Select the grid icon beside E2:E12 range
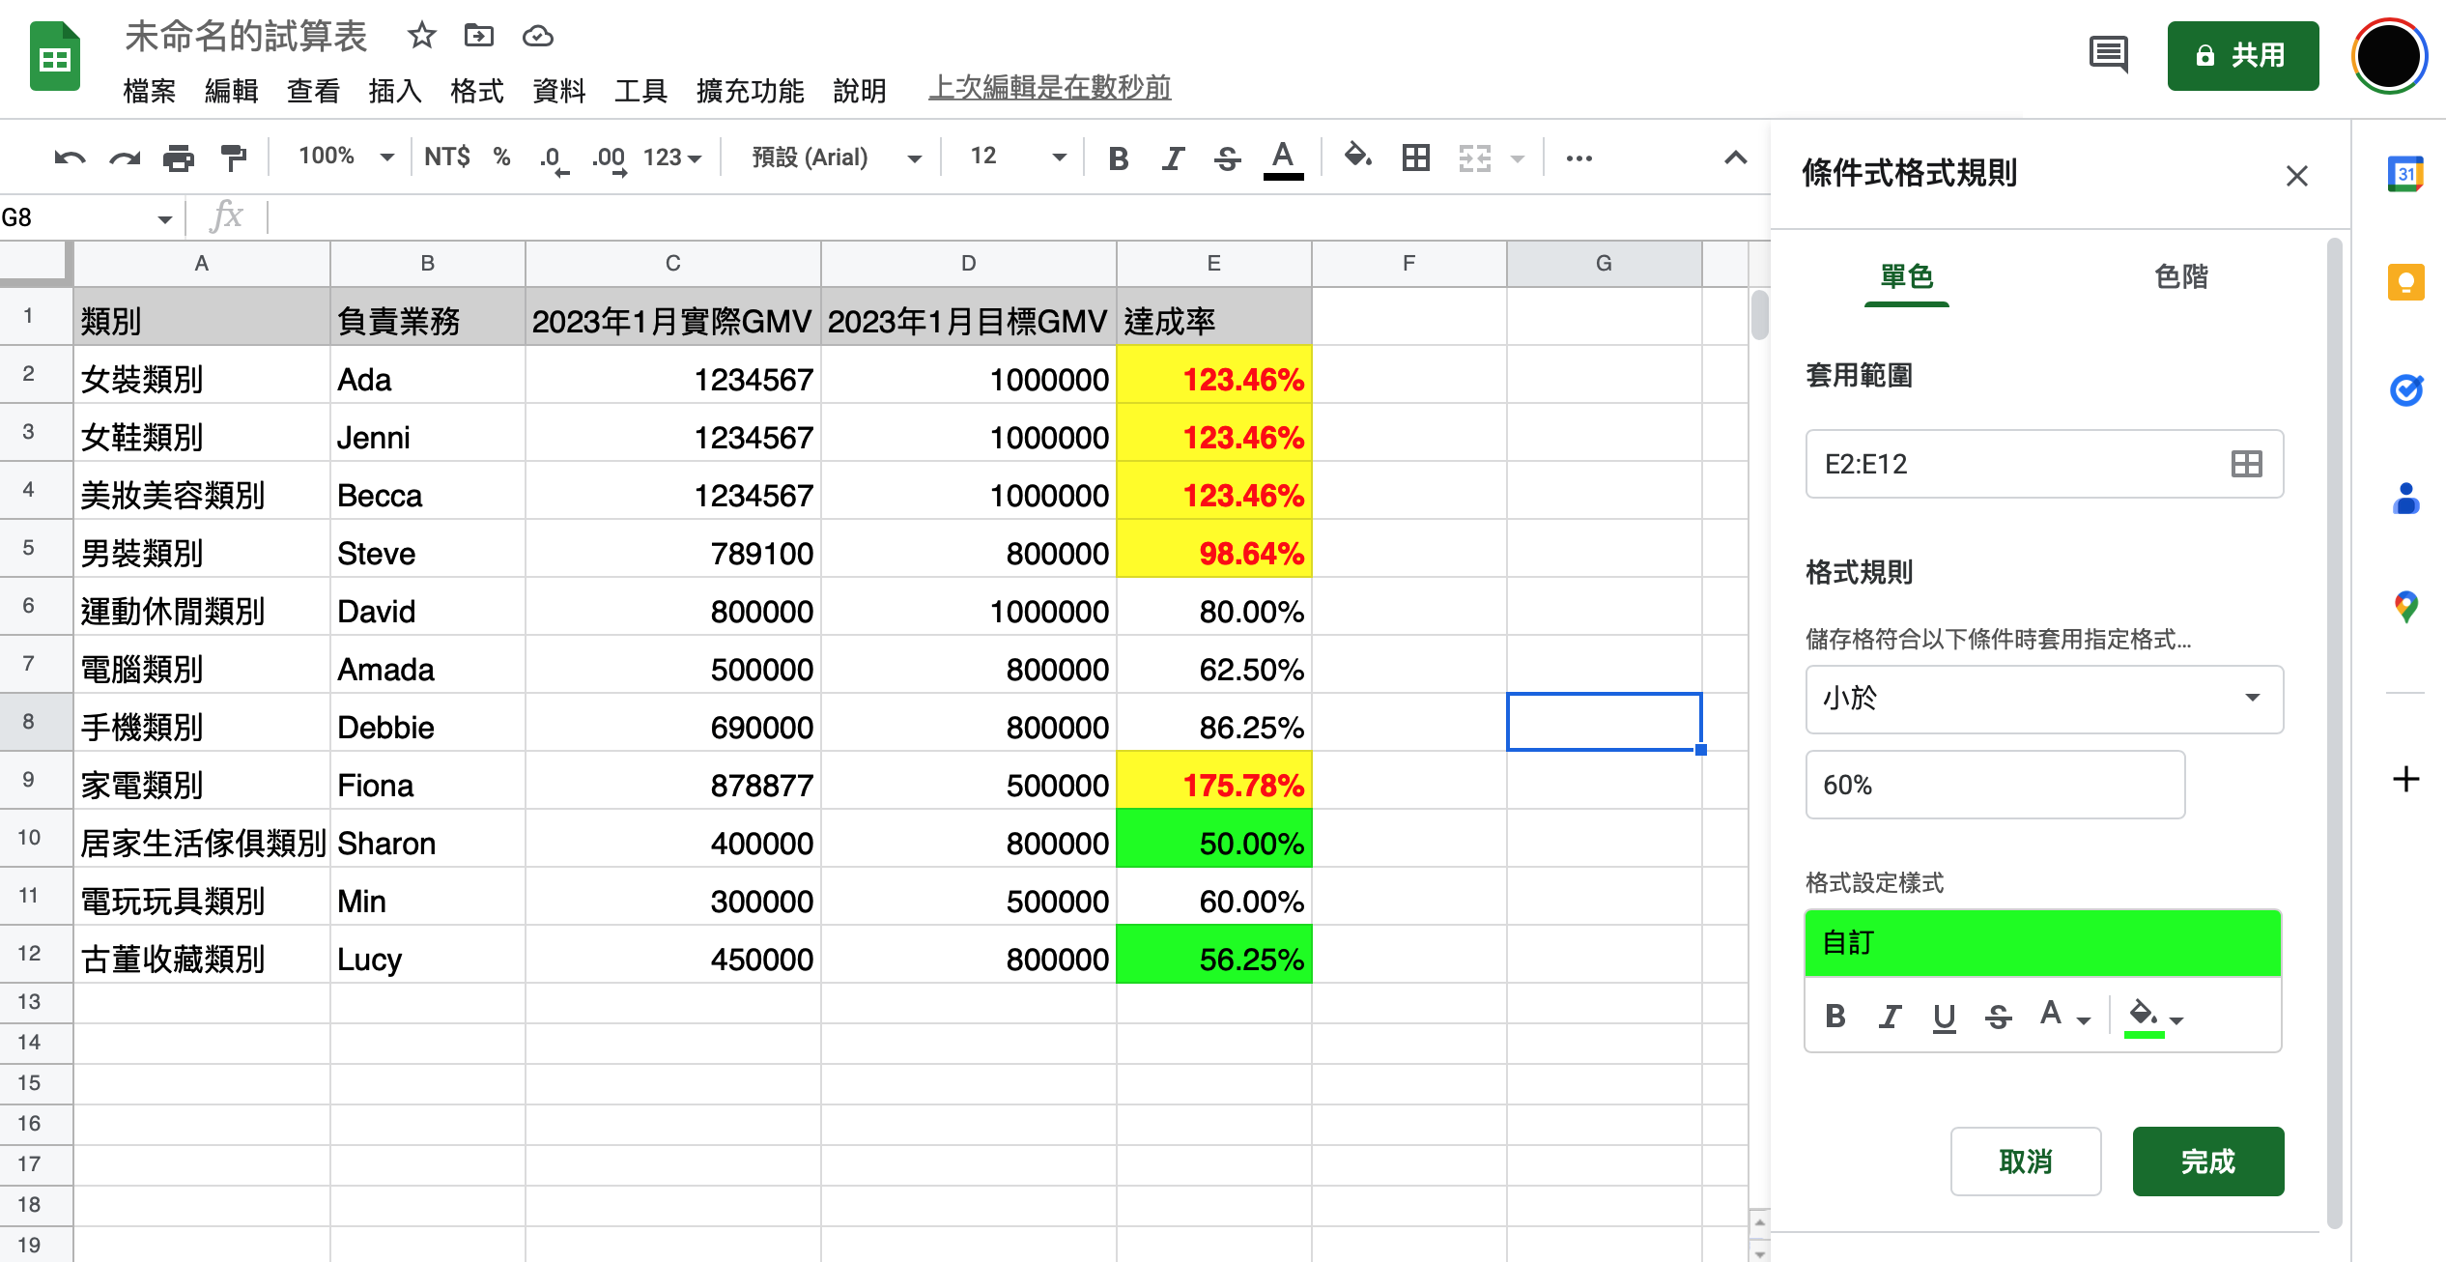The height and width of the screenshot is (1262, 2446). tap(2245, 464)
